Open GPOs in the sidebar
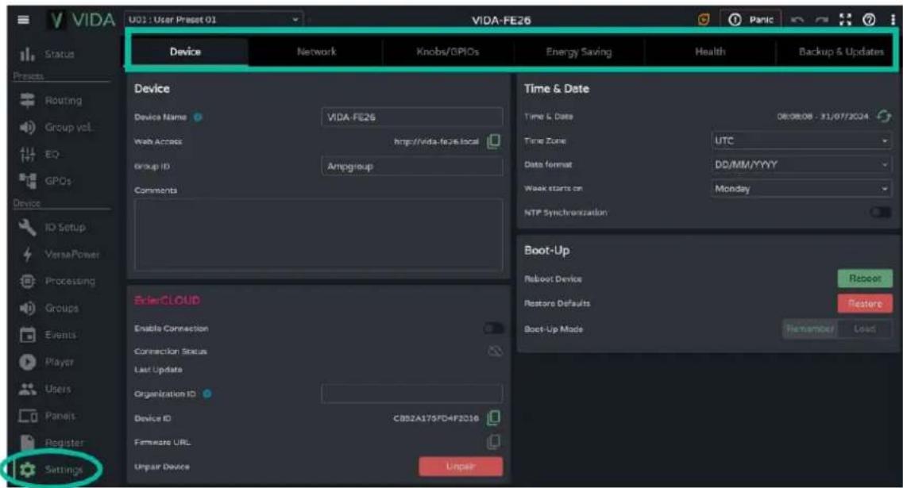 (45, 181)
